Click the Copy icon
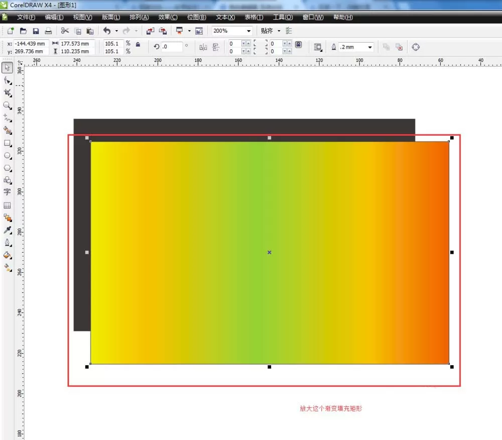The height and width of the screenshot is (440, 502). point(78,31)
